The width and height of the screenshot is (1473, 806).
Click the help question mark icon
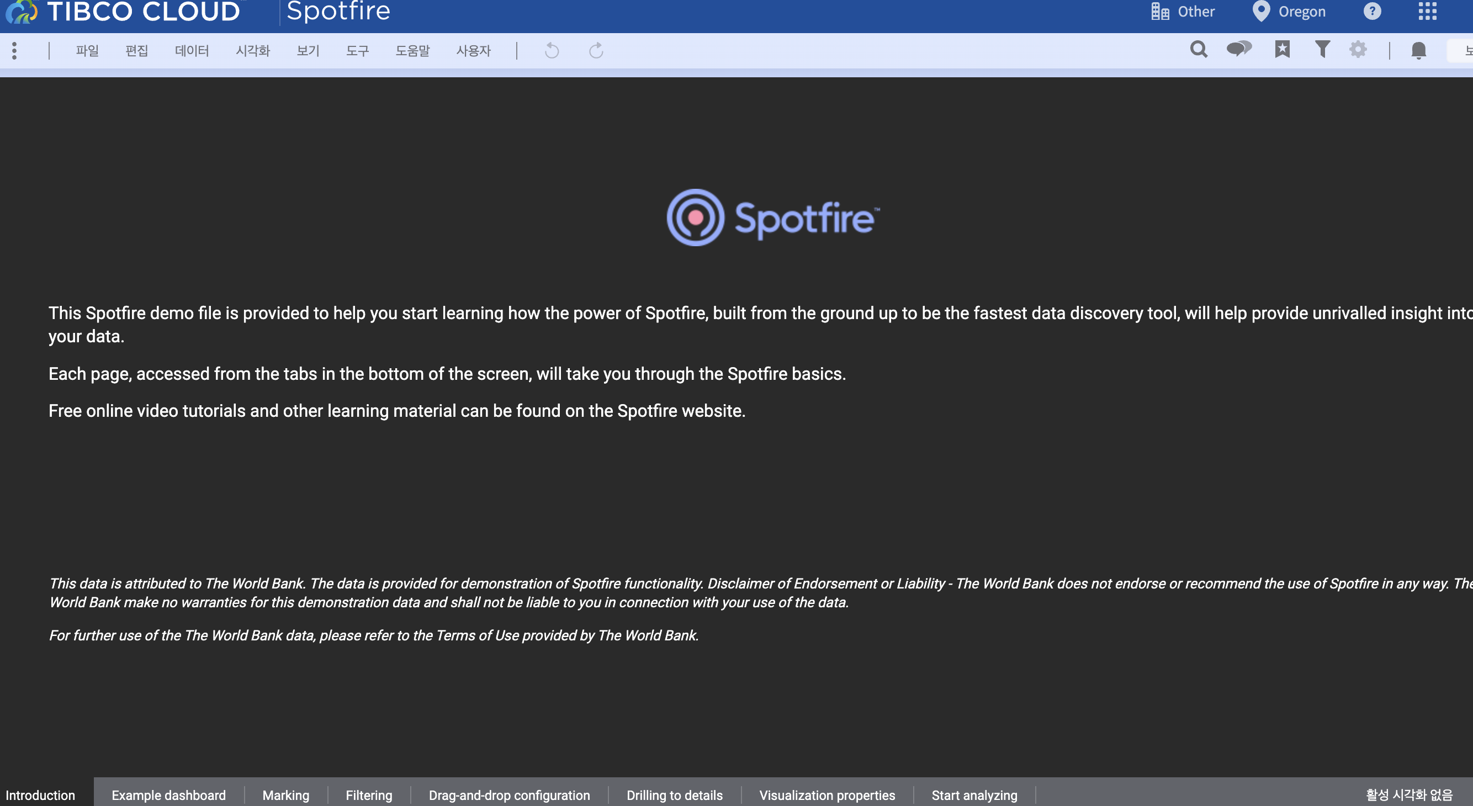click(1372, 12)
